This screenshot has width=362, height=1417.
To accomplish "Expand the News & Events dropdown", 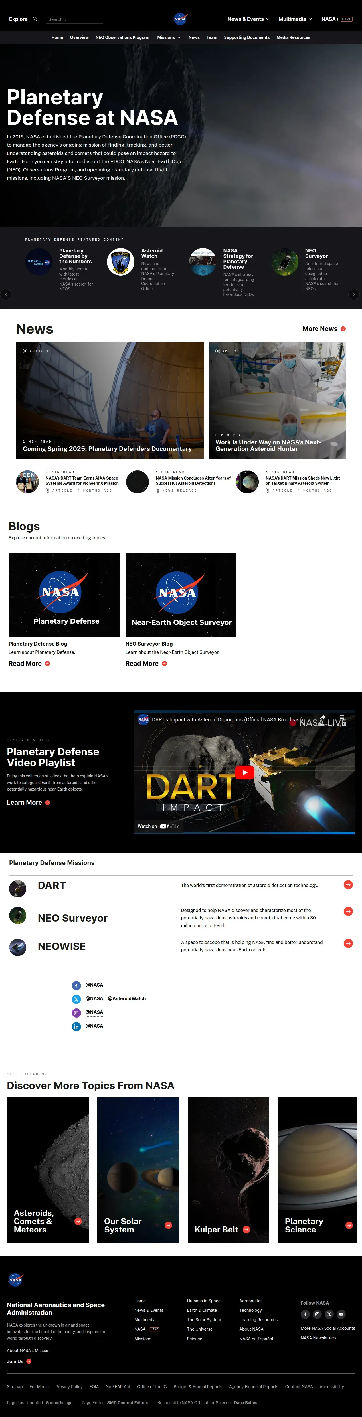I will pos(249,19).
